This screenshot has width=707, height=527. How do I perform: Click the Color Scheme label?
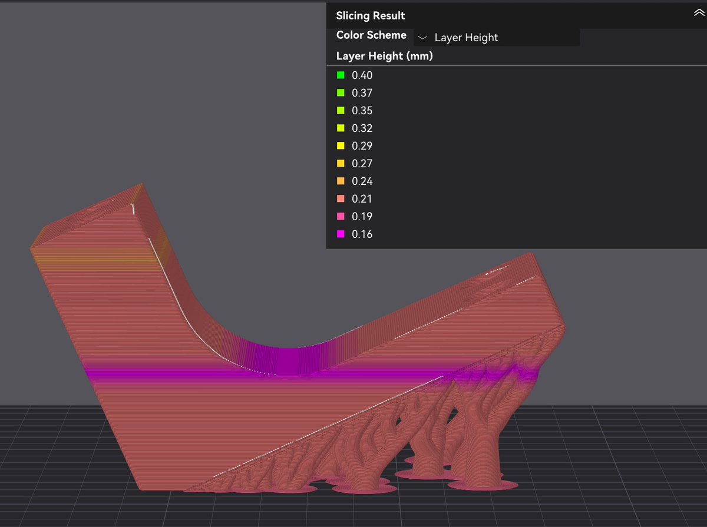coord(371,35)
